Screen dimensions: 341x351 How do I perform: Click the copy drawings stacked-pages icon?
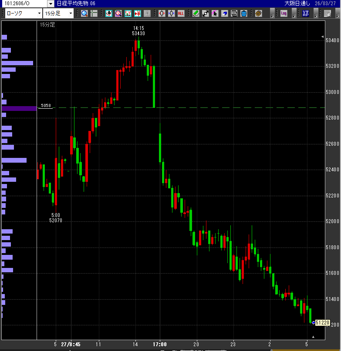234,13
